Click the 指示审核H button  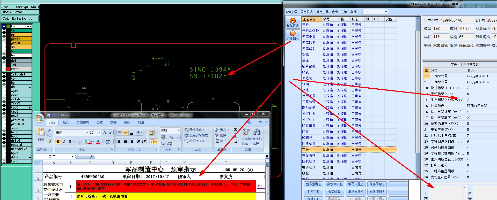click(334, 184)
